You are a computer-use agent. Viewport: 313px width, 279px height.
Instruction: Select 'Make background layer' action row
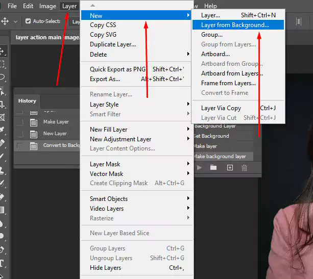coord(223,157)
